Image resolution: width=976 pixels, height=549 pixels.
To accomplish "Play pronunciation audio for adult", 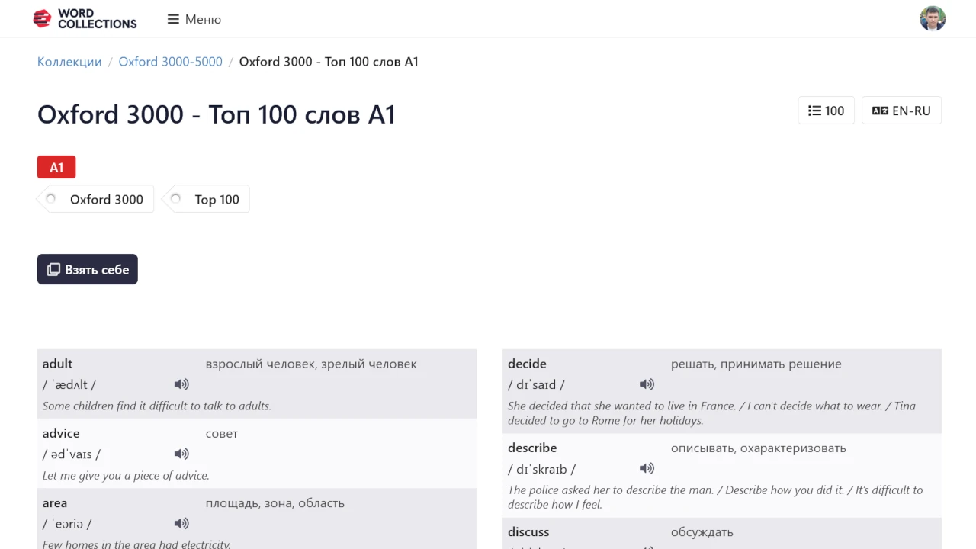I will tap(181, 384).
